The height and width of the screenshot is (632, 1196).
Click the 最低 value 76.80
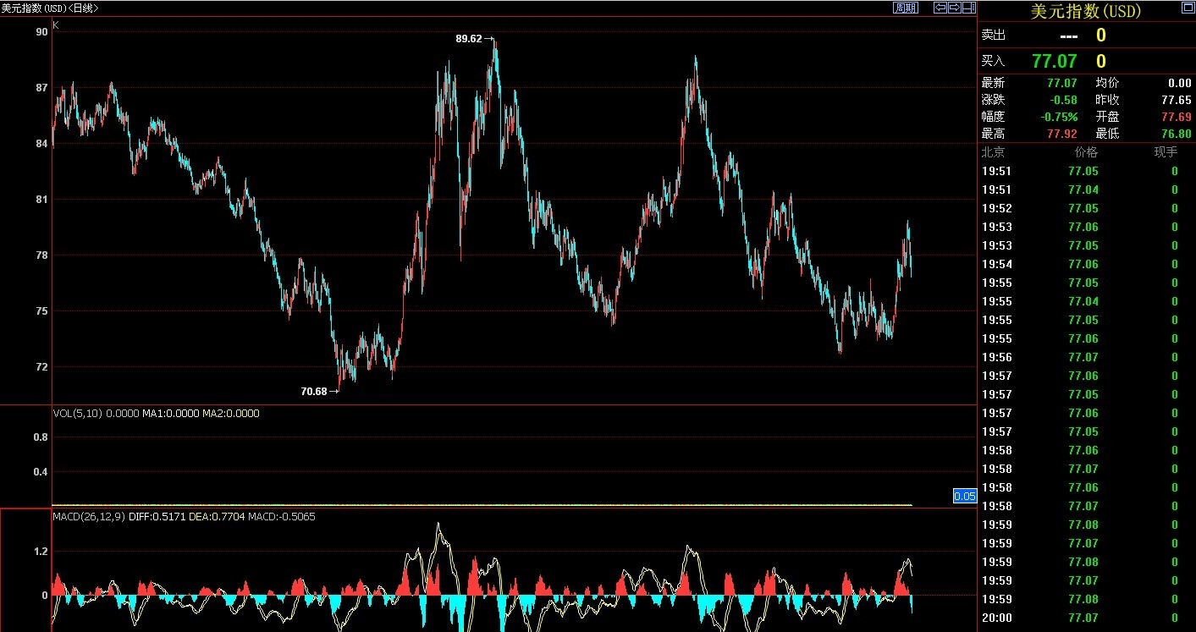click(1177, 134)
